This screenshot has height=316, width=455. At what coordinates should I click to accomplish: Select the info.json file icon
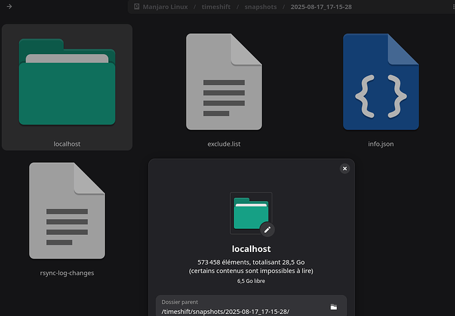point(380,82)
